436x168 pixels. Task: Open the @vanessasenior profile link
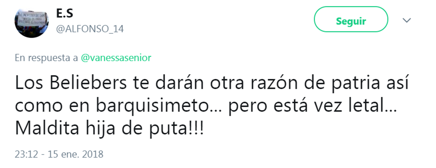pyautogui.click(x=116, y=58)
